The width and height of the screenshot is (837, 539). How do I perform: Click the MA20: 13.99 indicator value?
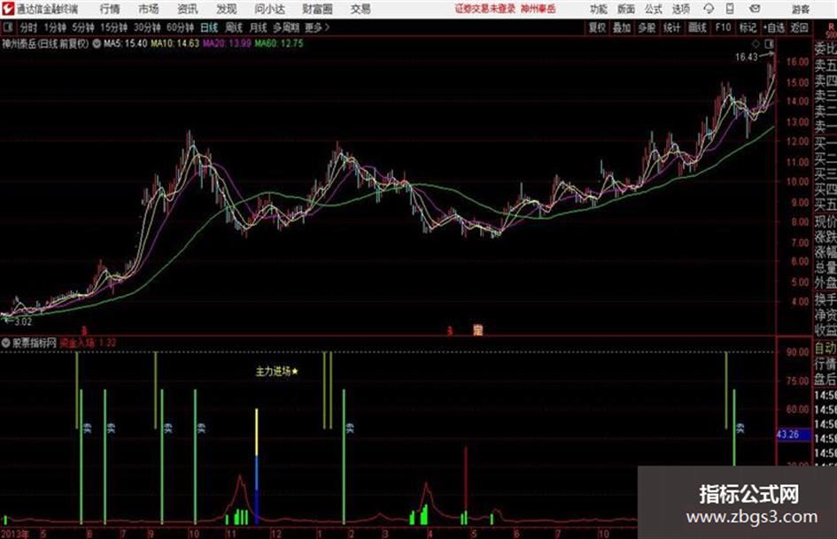point(227,43)
